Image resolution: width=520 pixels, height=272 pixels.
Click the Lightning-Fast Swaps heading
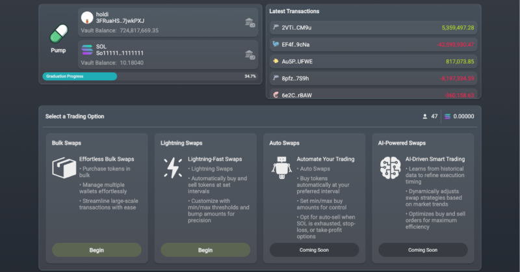(215, 159)
